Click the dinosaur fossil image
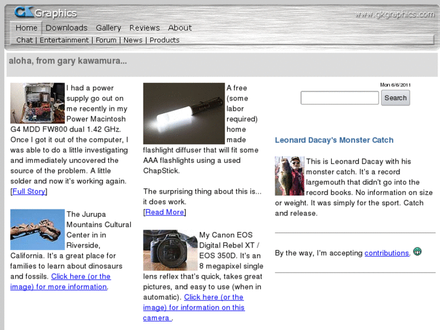The height and width of the screenshot is (330, 440). pos(38,229)
